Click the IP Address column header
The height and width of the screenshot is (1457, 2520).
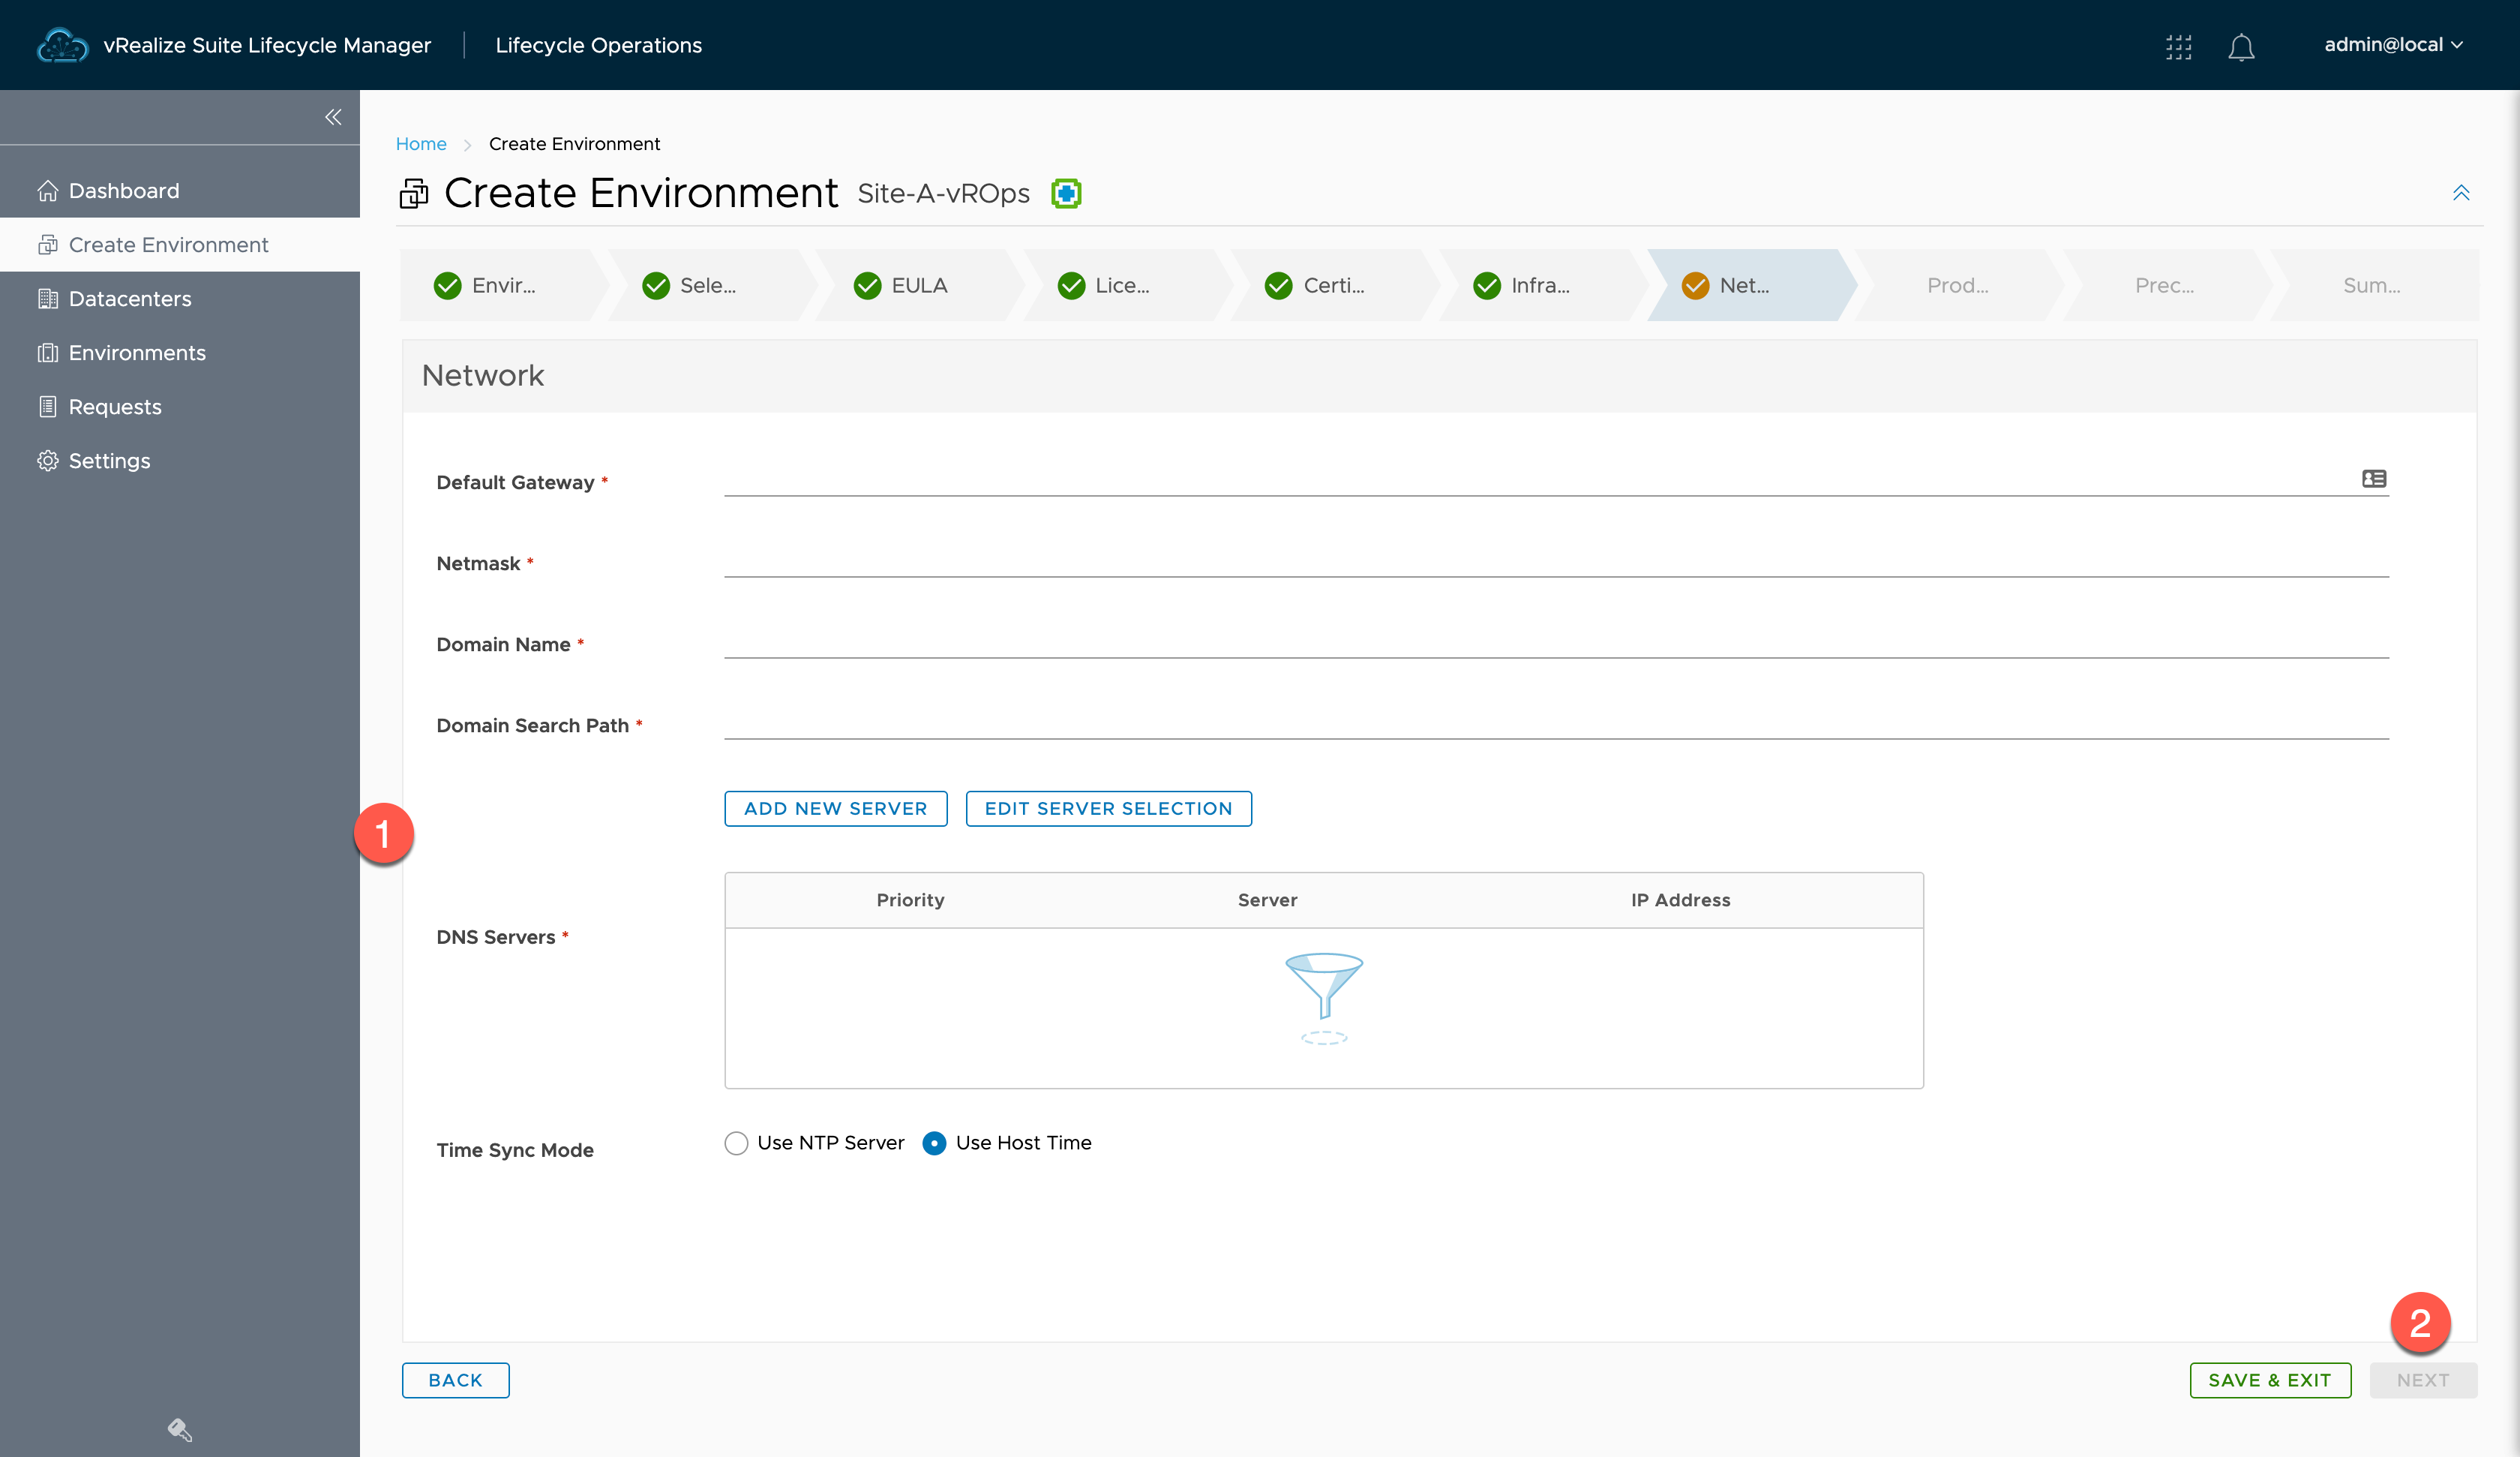click(x=1680, y=900)
